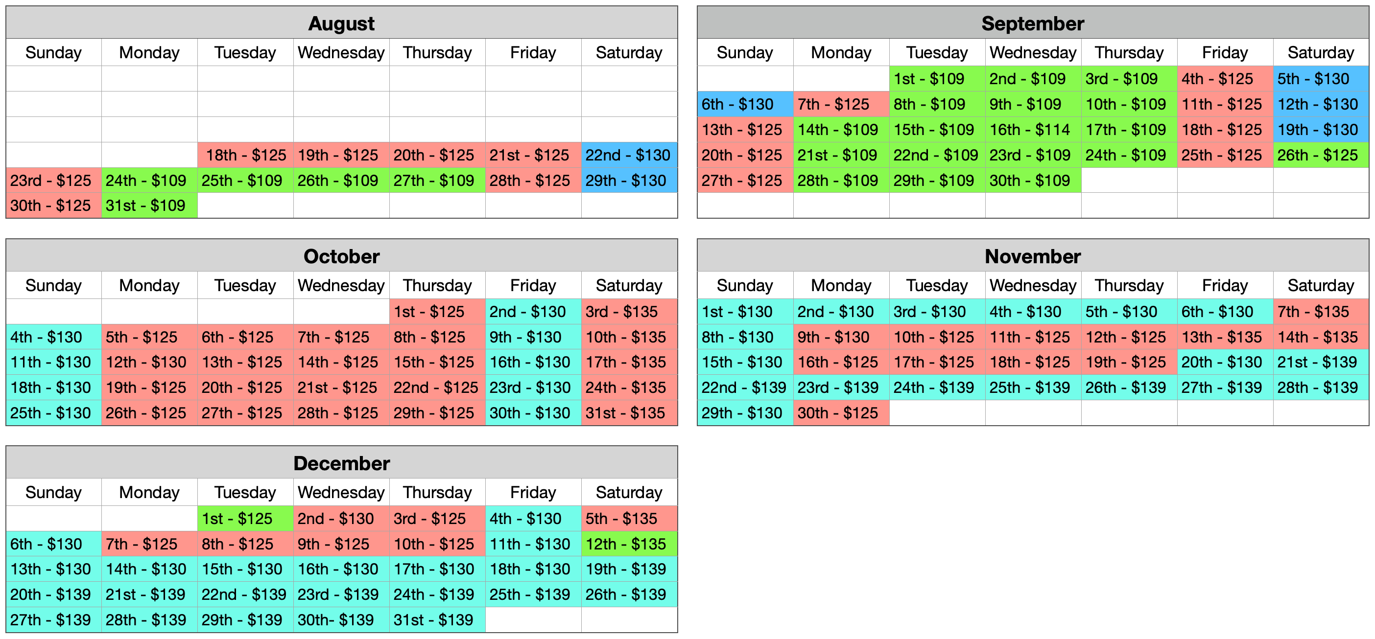This screenshot has width=1375, height=639.
Task: Click the August 22nd $130 cell
Action: pos(629,155)
